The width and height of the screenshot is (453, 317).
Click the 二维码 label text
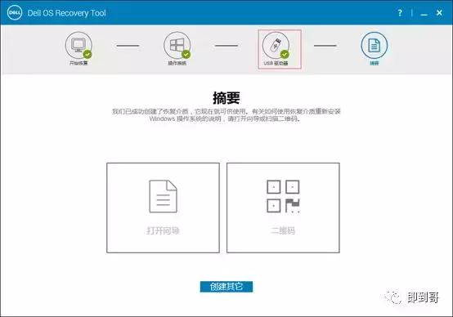(283, 230)
